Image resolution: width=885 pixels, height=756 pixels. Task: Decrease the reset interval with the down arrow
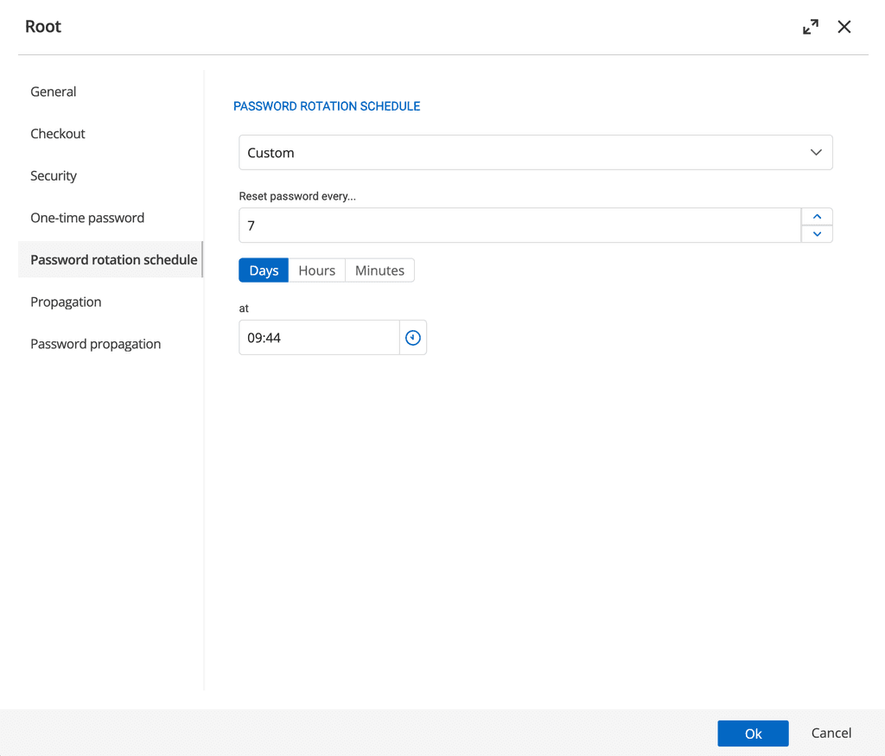click(817, 234)
